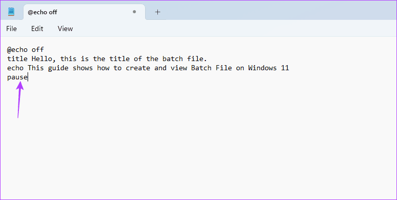Click the Notepad app icon in title bar
The height and width of the screenshot is (200, 397).
point(11,12)
